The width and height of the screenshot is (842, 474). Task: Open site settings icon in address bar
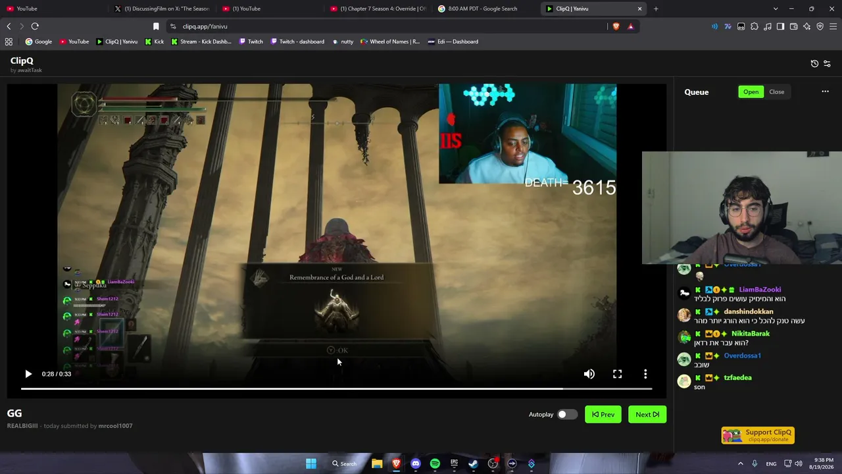(173, 26)
